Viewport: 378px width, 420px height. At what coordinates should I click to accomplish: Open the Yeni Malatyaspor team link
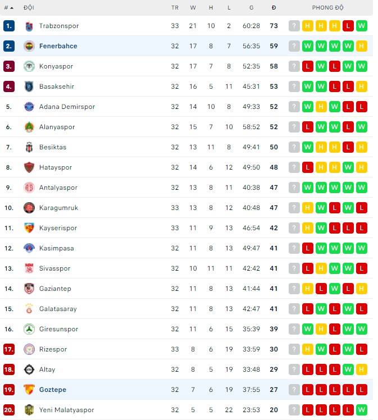(66, 410)
